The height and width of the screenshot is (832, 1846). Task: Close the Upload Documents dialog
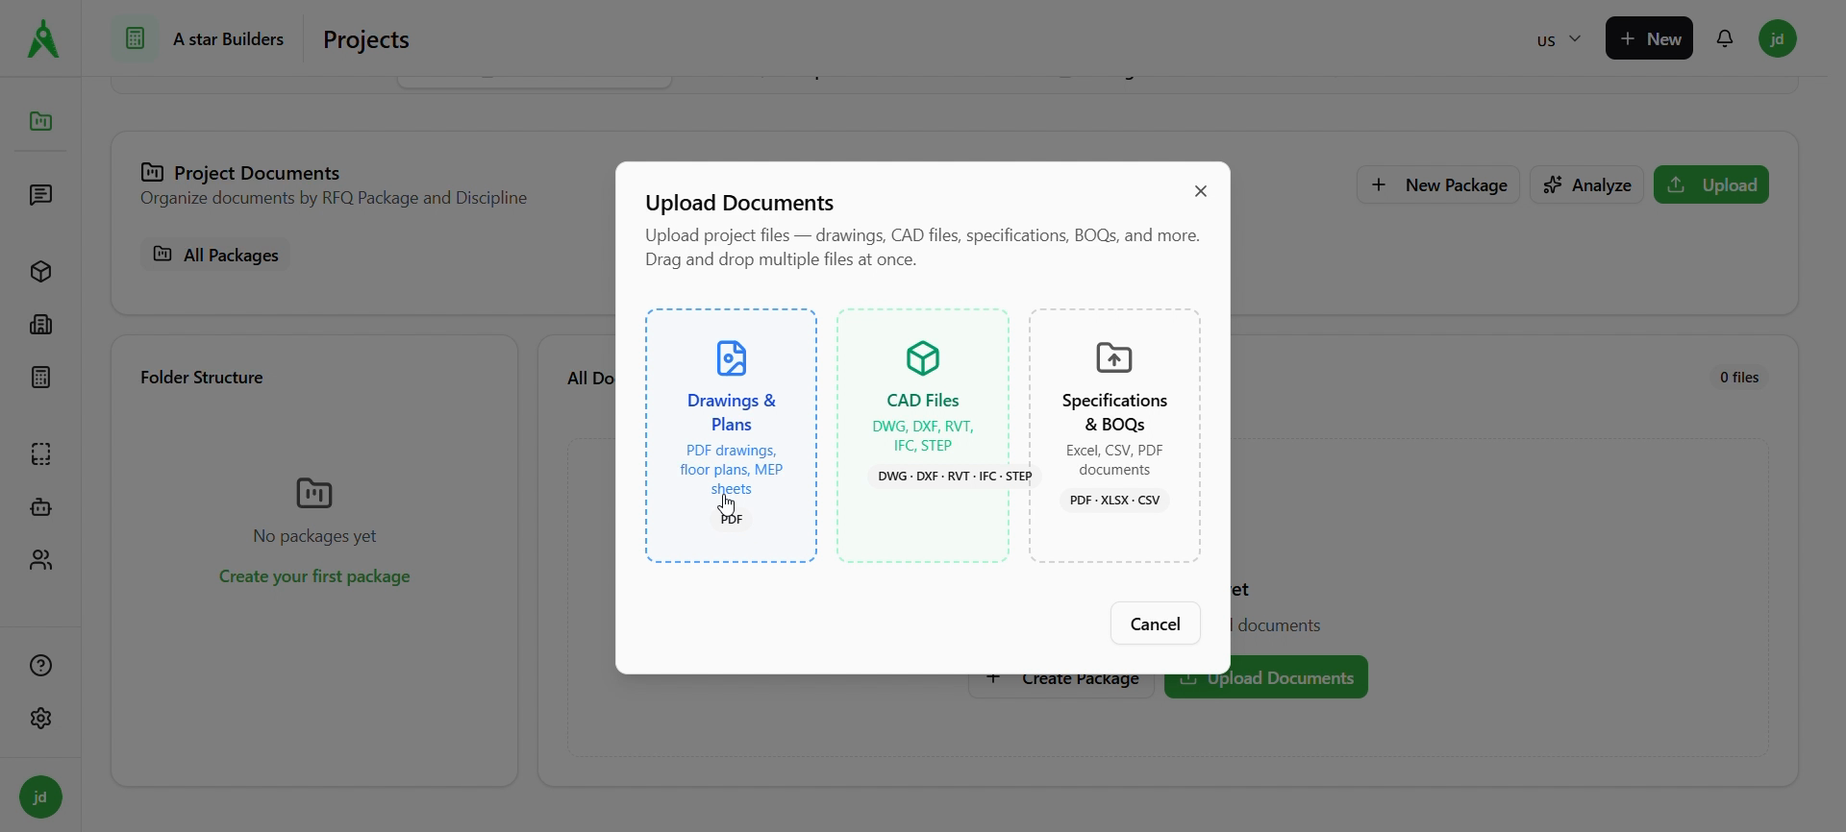[x=1200, y=191]
